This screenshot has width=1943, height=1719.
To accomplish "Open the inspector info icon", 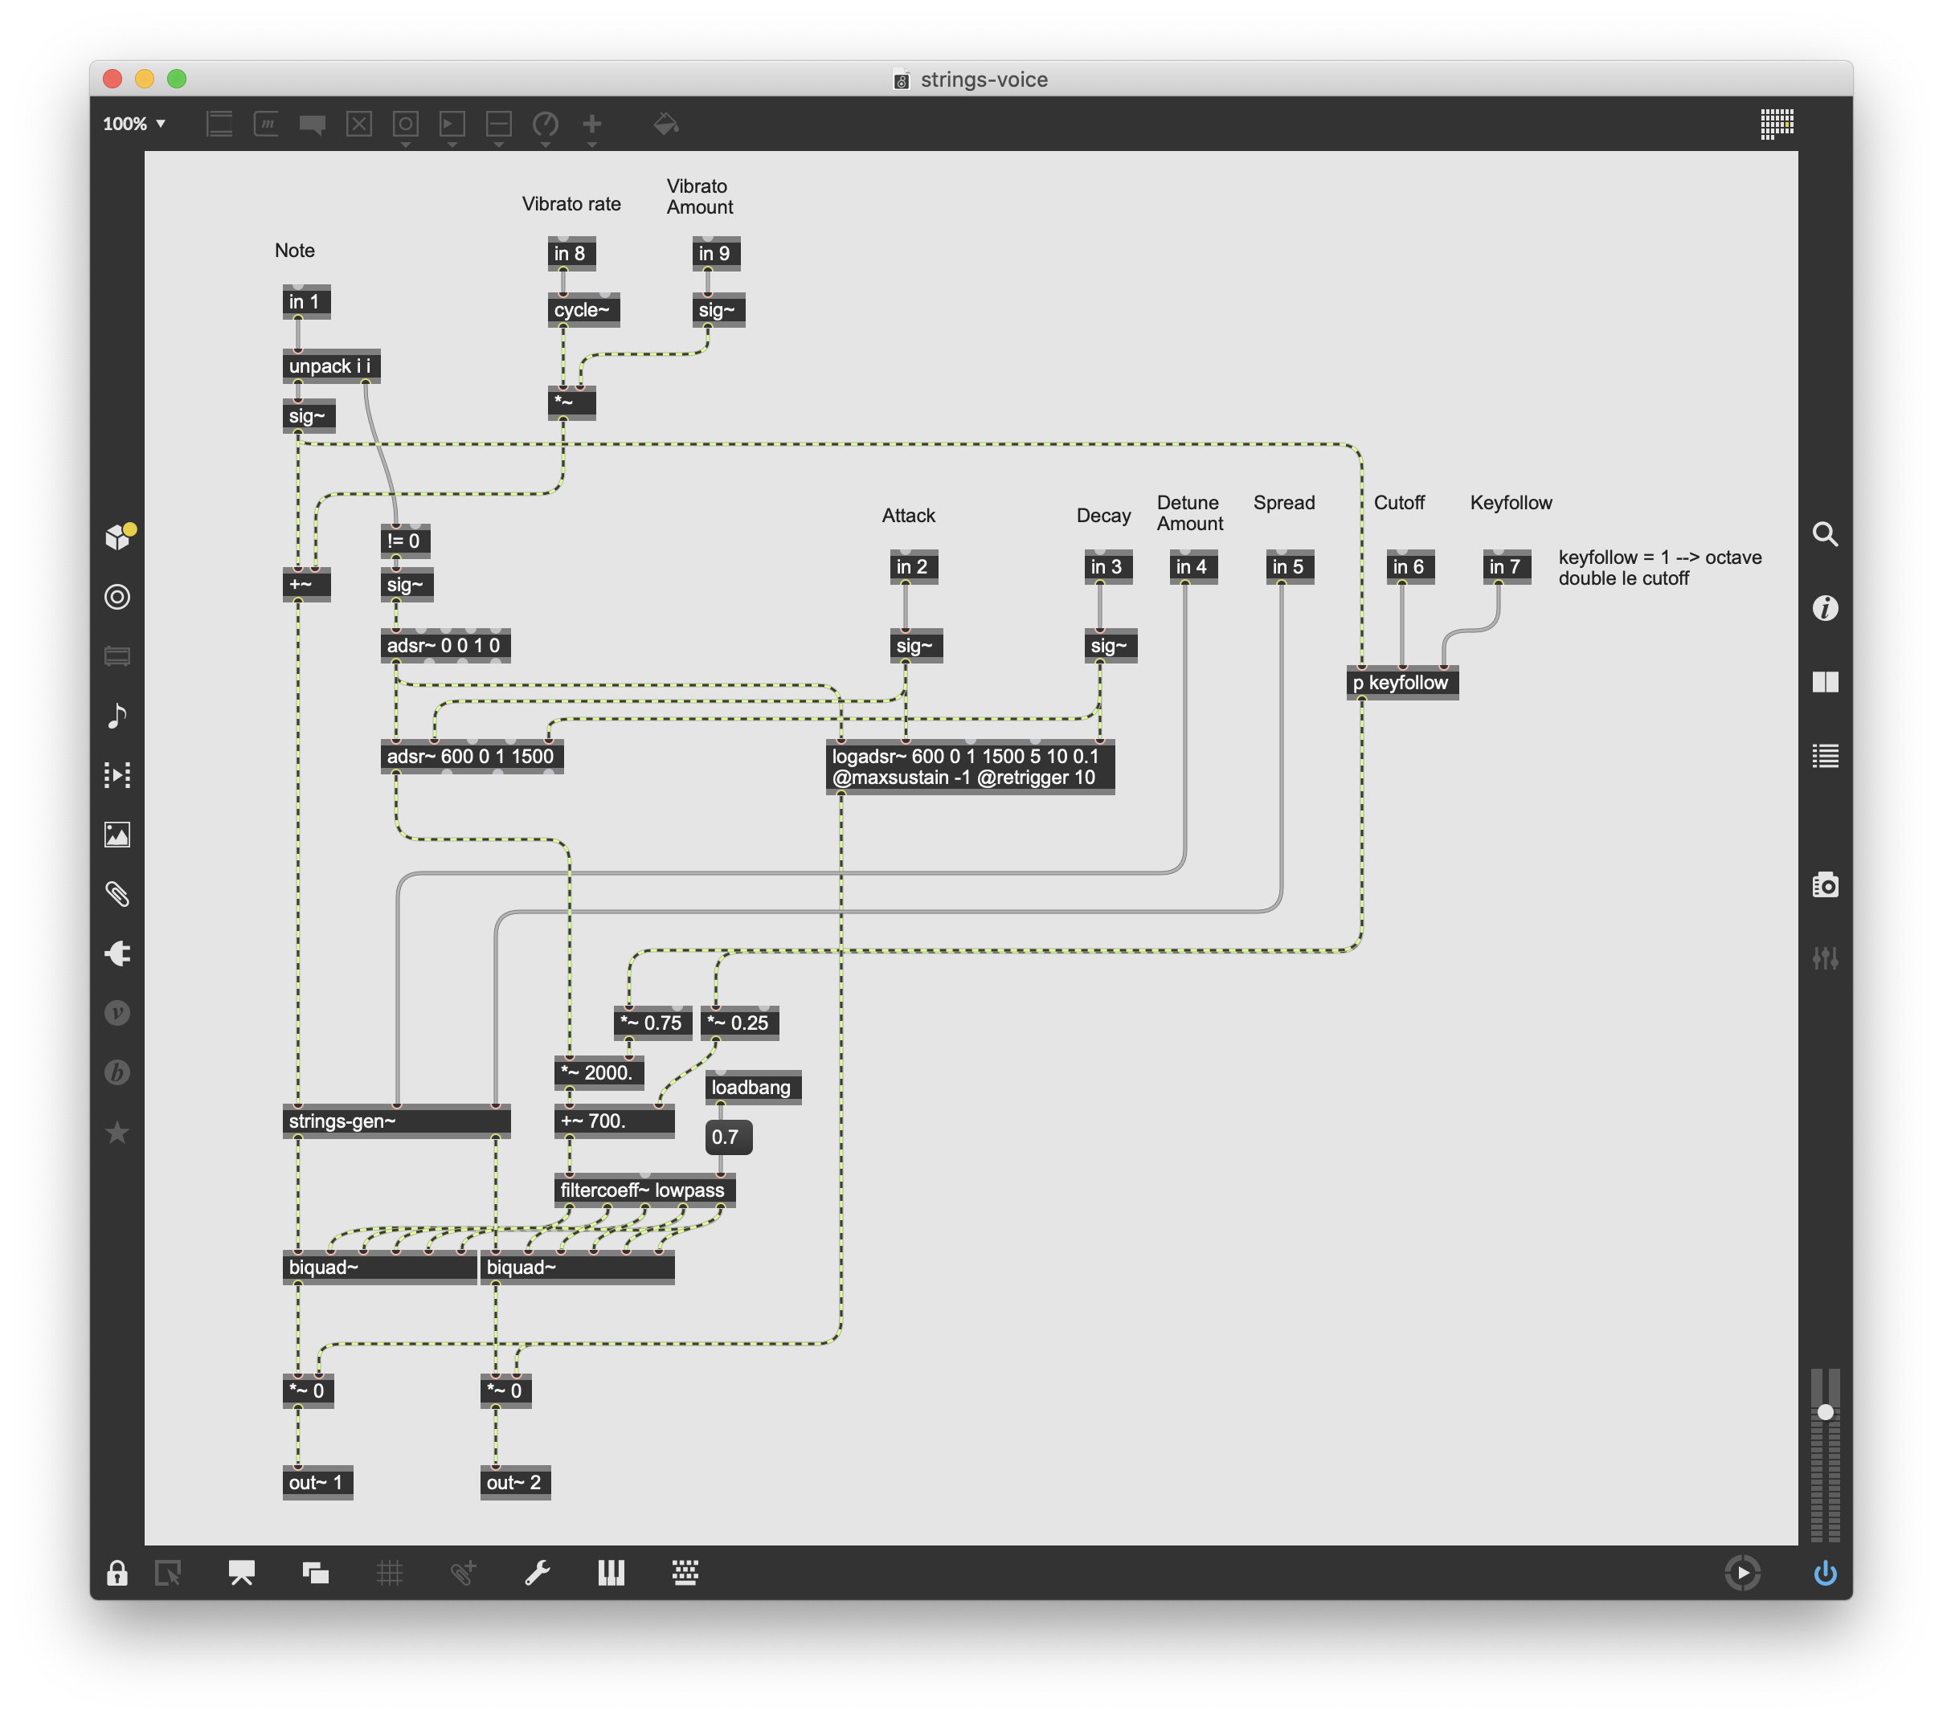I will (x=1824, y=608).
